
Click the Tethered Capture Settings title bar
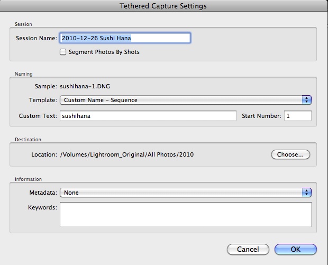click(x=164, y=6)
